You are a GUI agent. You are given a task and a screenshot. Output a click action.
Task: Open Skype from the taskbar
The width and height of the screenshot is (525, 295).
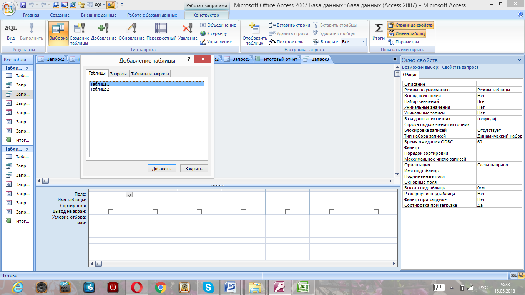(208, 287)
